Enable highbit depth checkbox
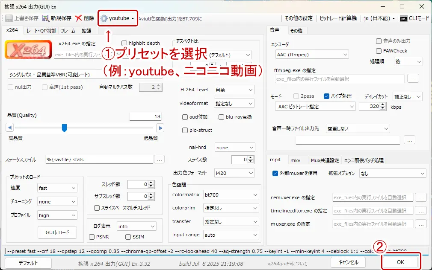 click(124, 43)
